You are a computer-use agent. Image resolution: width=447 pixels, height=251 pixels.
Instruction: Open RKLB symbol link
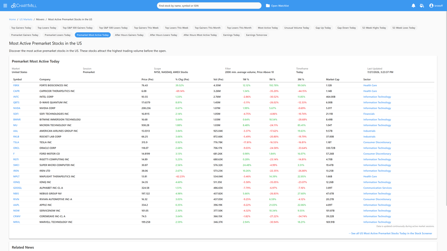tap(16, 136)
